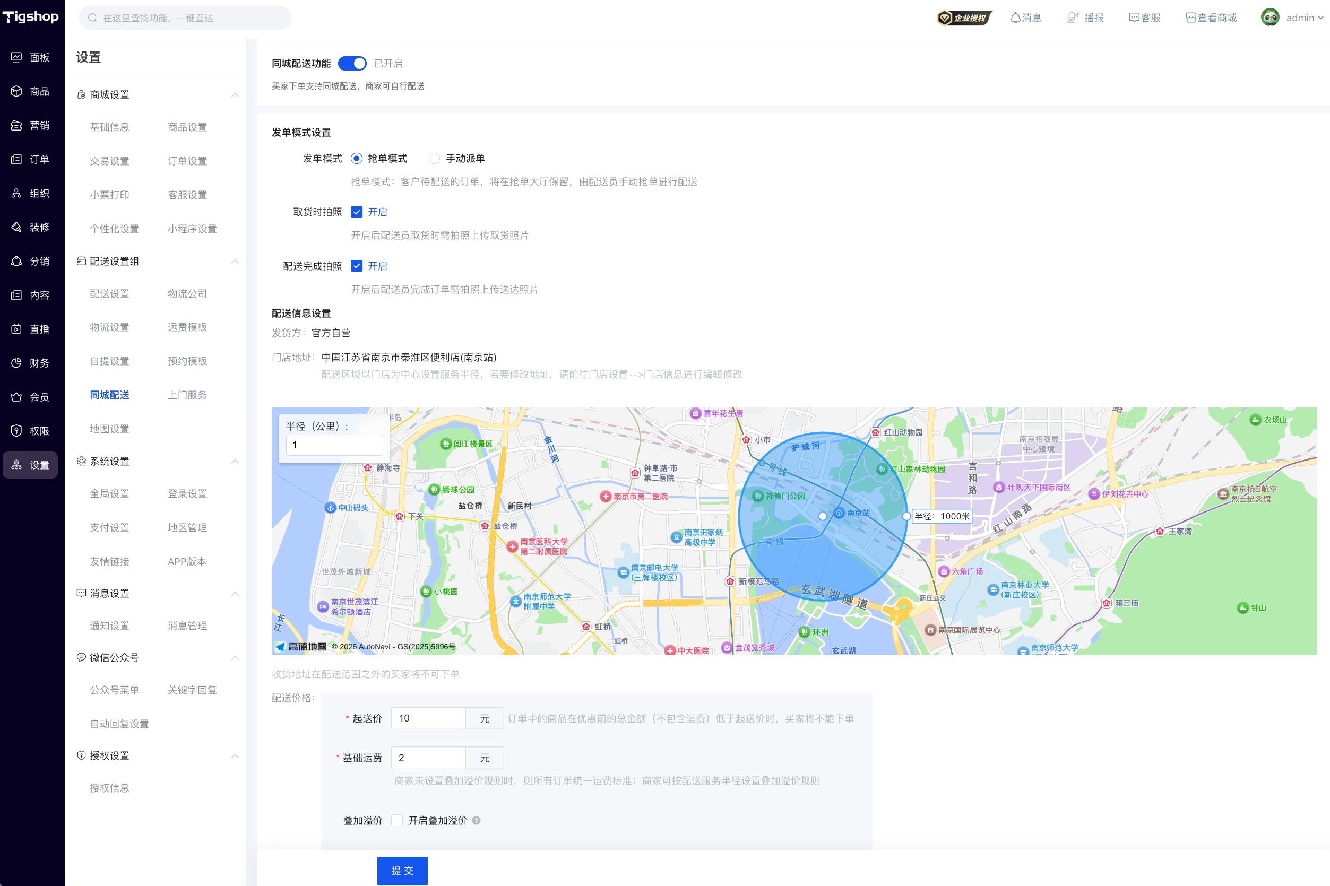Open the 设置 settings sidebar icon

pos(16,464)
